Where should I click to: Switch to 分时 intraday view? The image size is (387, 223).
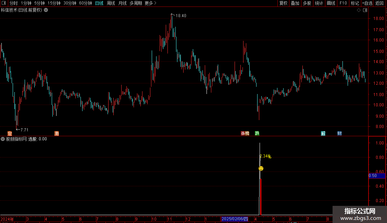[x=14, y=3]
